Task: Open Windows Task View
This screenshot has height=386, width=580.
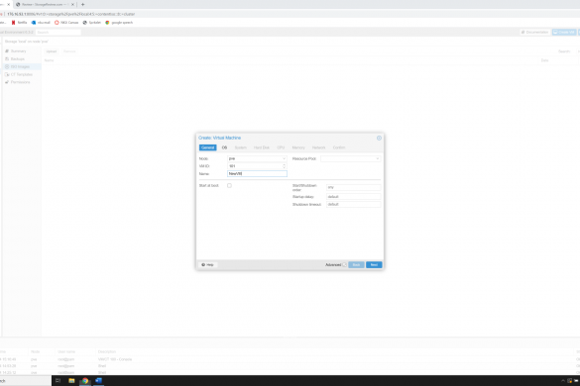Action: tap(58, 380)
